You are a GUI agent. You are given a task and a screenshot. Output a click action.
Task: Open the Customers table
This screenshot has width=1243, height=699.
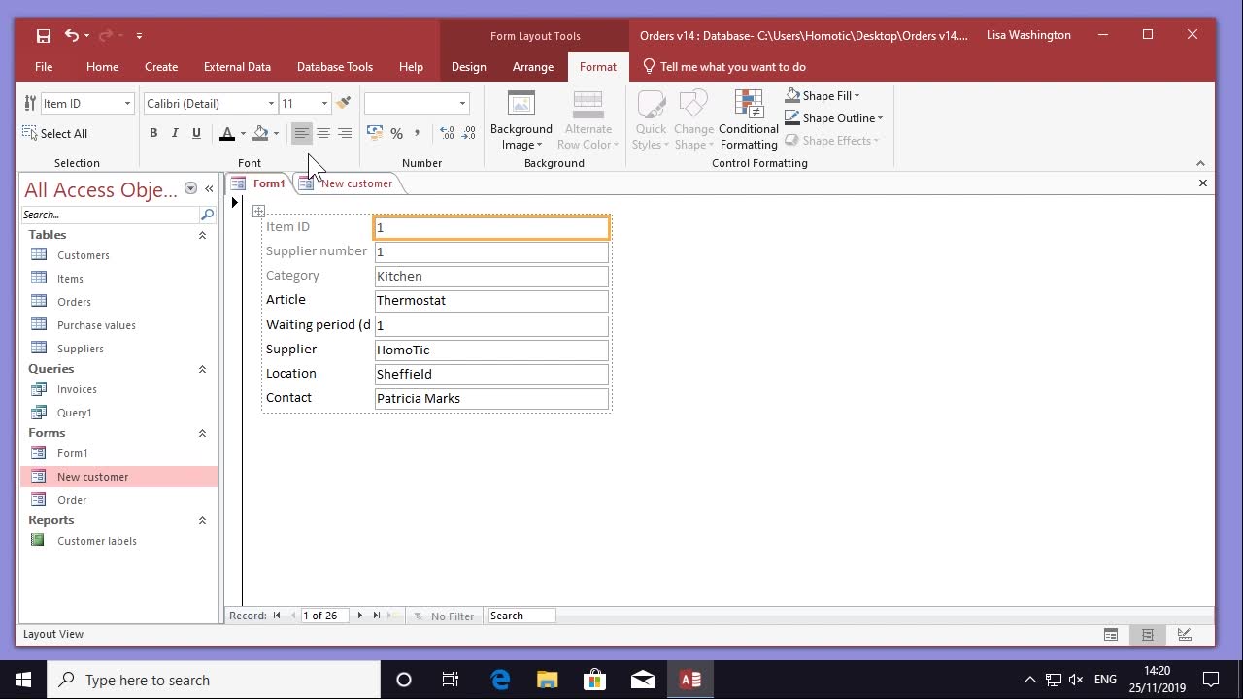tap(83, 255)
